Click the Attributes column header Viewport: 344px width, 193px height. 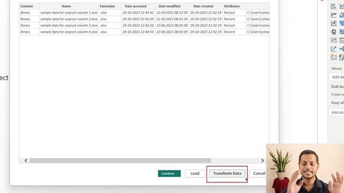[234, 6]
